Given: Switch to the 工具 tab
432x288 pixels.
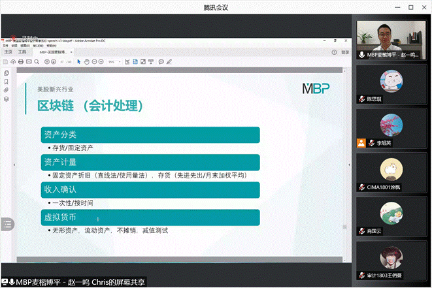Looking at the screenshot, I should pyautogui.click(x=22, y=51).
